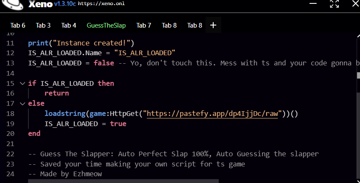Collapse the else block on line 17
This screenshot has width=360, height=183.
pyautogui.click(x=22, y=104)
